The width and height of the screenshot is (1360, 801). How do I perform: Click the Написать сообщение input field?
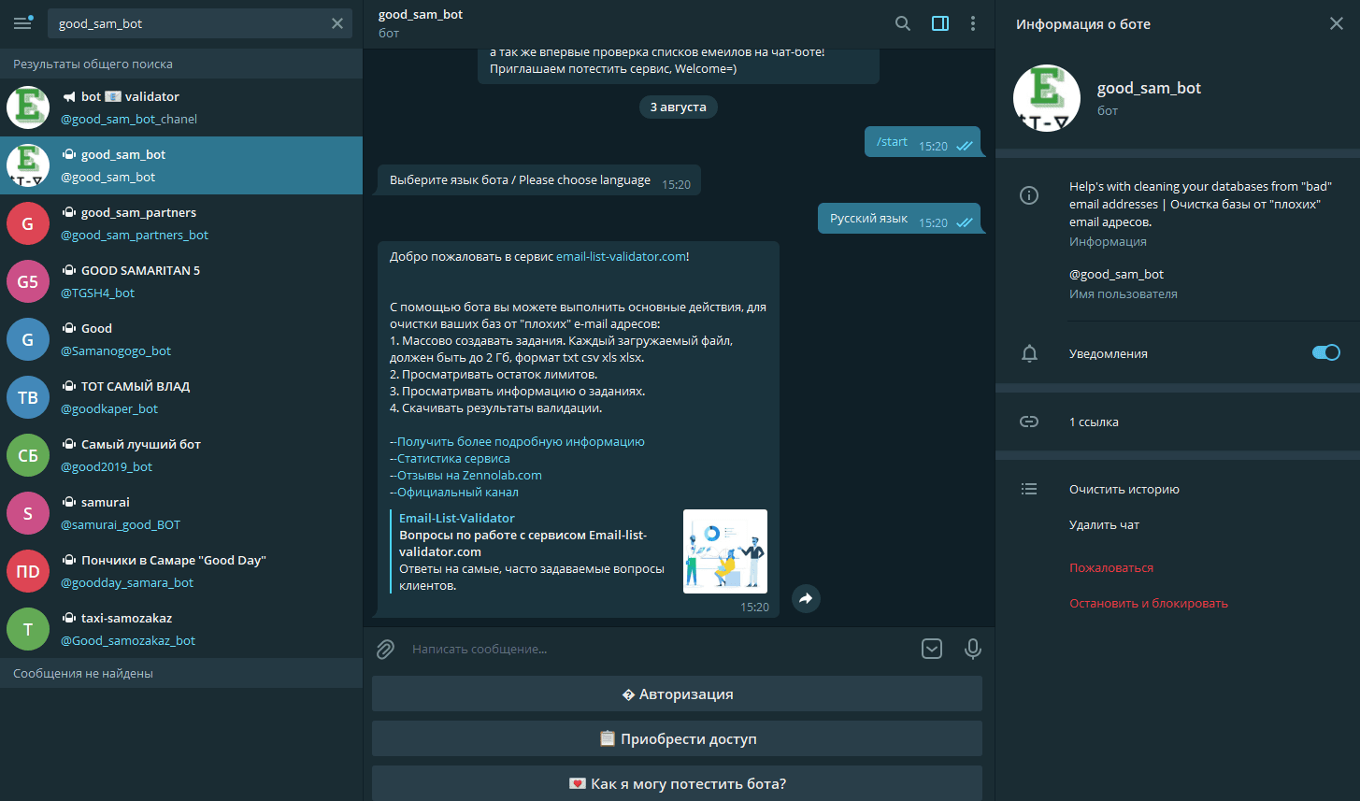[x=659, y=649]
